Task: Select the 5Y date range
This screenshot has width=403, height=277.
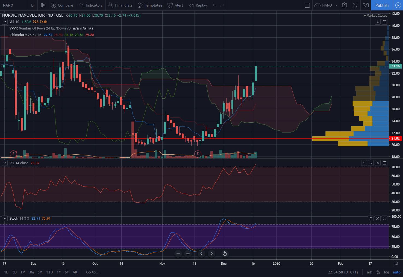Action: pos(67,272)
